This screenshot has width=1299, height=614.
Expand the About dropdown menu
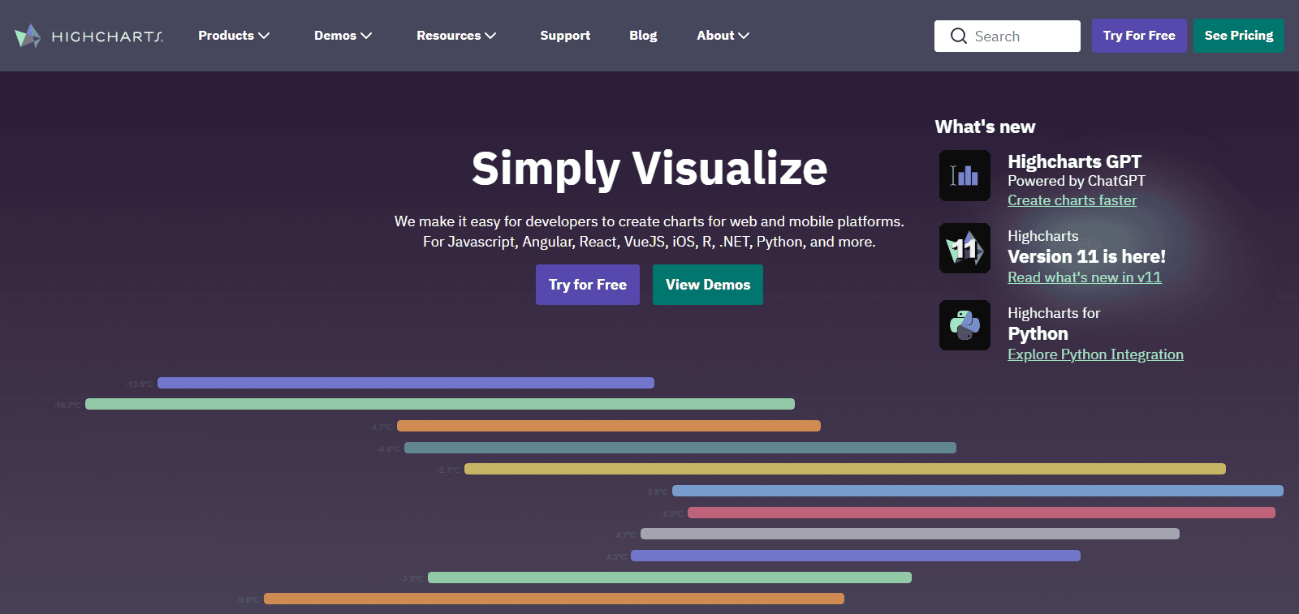(x=723, y=36)
